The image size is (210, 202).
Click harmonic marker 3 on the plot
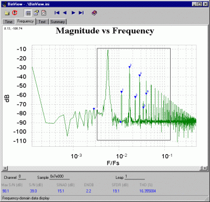(135, 97)
